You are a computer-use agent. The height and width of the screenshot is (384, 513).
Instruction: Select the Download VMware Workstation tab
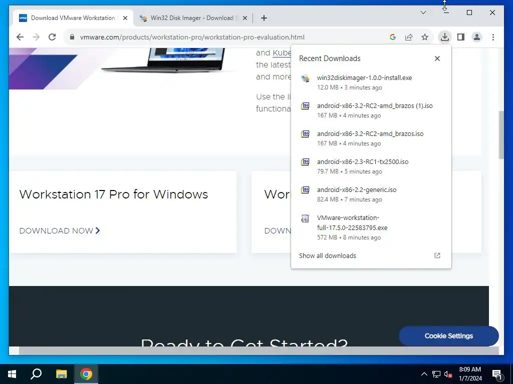(73, 18)
